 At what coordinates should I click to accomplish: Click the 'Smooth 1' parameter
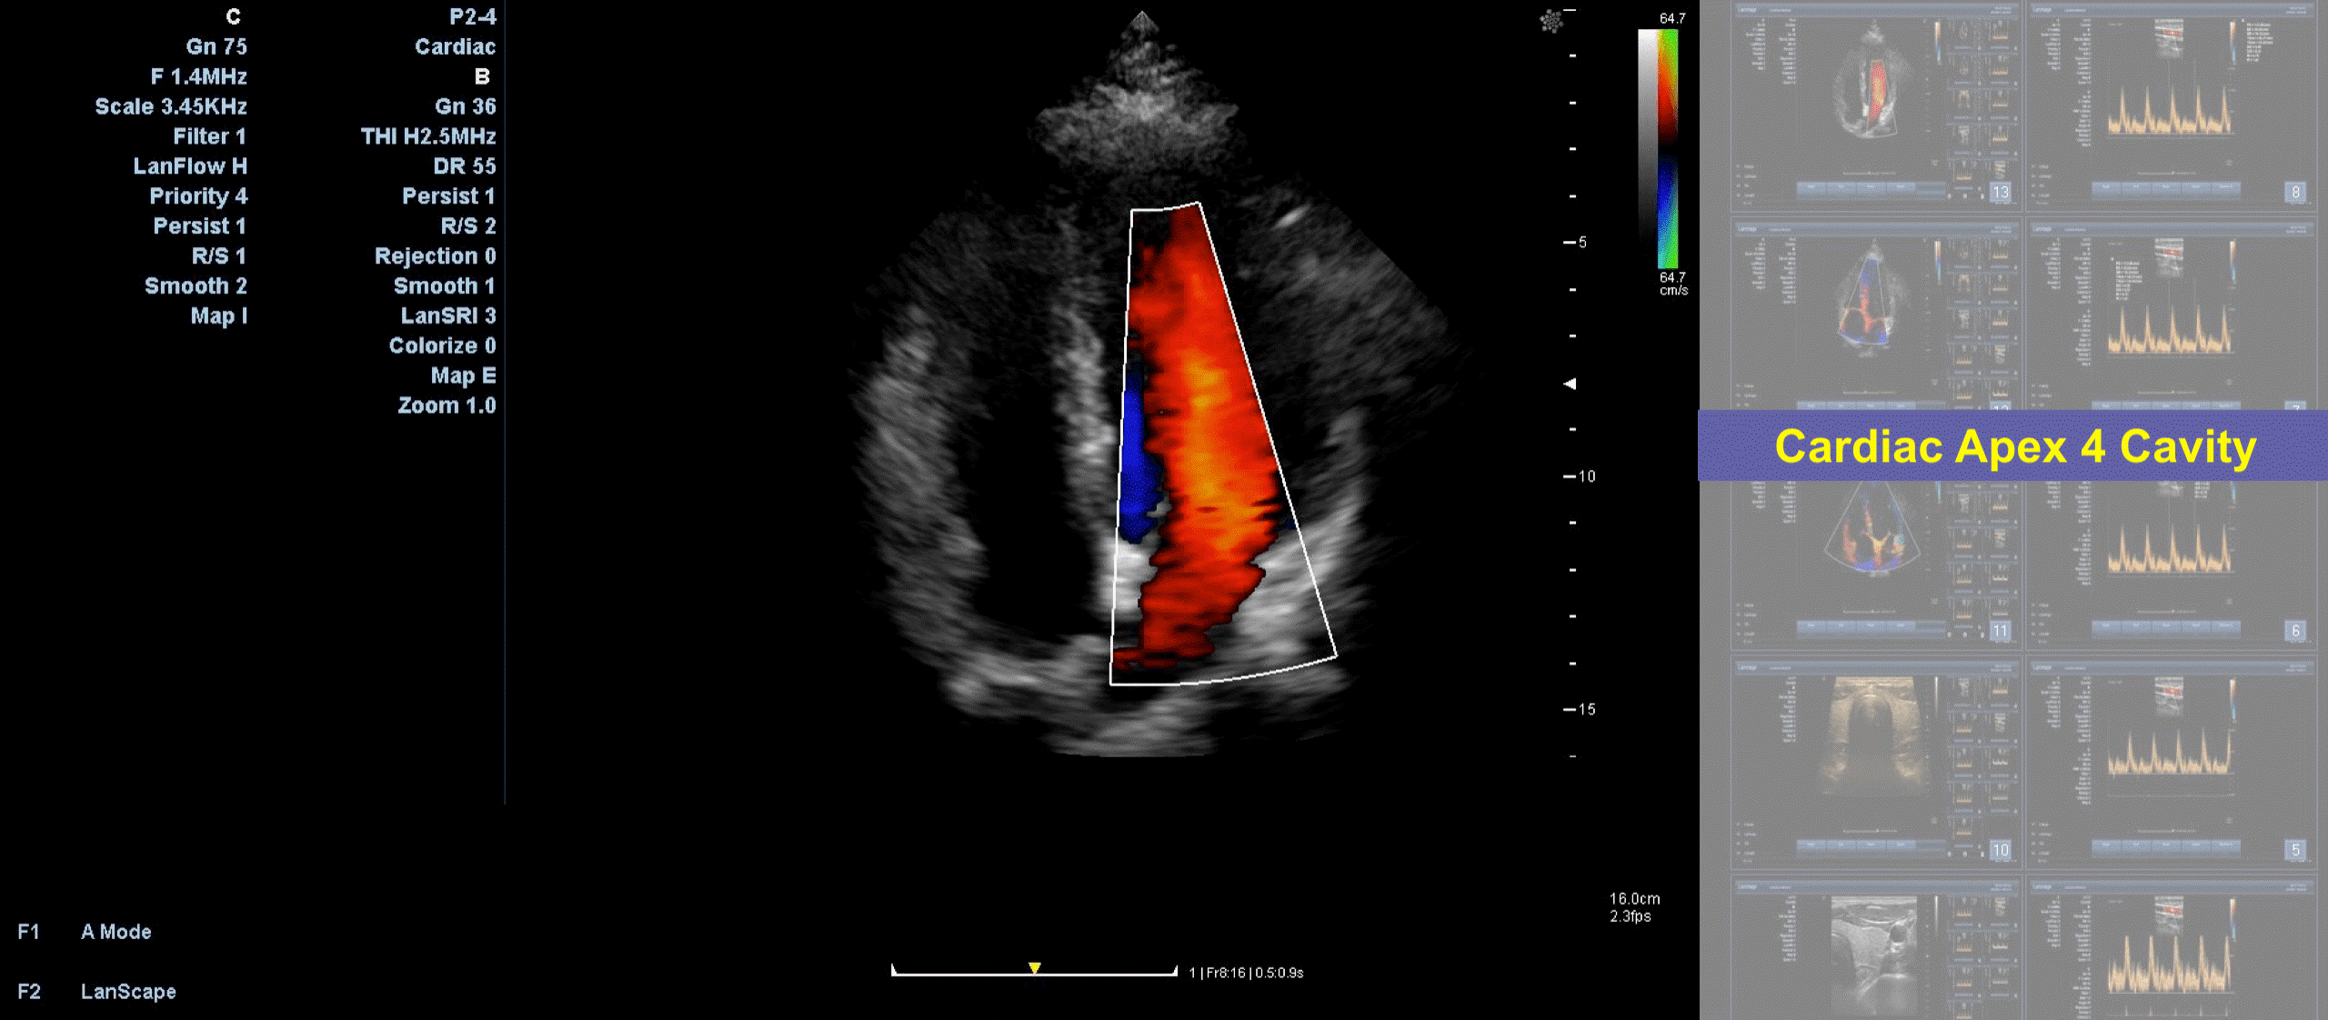click(445, 286)
